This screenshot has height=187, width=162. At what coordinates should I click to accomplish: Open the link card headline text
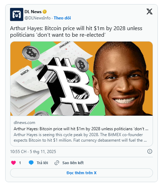pos(81,129)
